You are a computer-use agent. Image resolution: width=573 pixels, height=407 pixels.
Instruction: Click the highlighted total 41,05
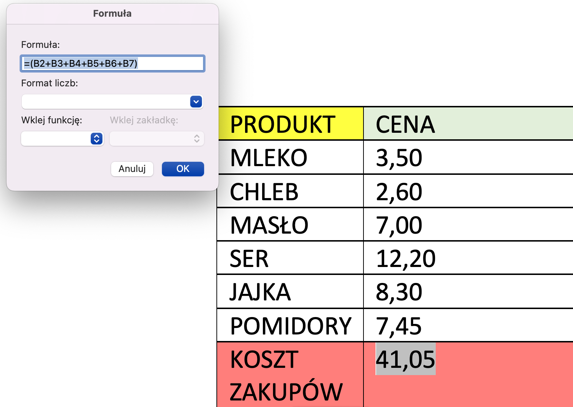click(406, 359)
